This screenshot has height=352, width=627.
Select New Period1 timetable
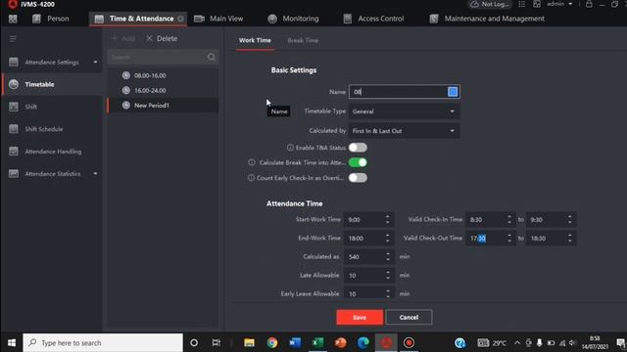coord(164,106)
